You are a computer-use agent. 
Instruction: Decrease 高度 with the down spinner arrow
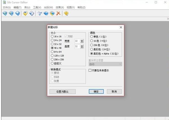click(x=82, y=47)
